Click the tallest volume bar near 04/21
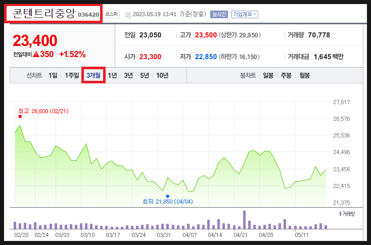This screenshot has width=371, height=245. pyautogui.click(x=245, y=220)
